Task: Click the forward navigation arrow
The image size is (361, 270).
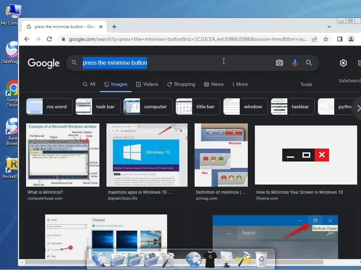Action: pos(38,39)
